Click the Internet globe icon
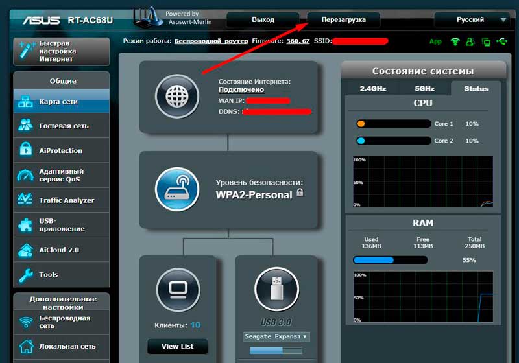This screenshot has width=519, height=363. point(177,97)
